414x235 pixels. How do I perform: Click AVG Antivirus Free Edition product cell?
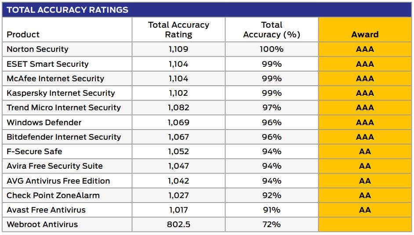pos(58,181)
